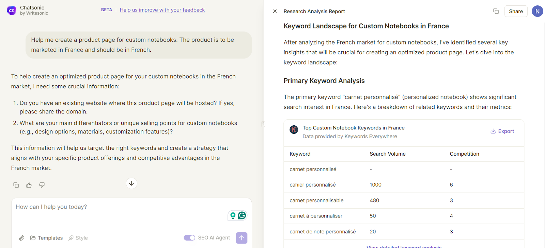
Task: Click the search volume value 480
Action: (374, 200)
